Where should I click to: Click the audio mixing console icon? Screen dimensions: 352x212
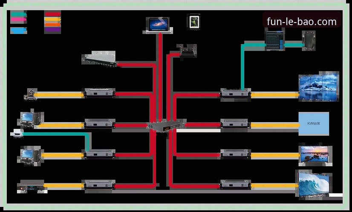tap(275, 40)
